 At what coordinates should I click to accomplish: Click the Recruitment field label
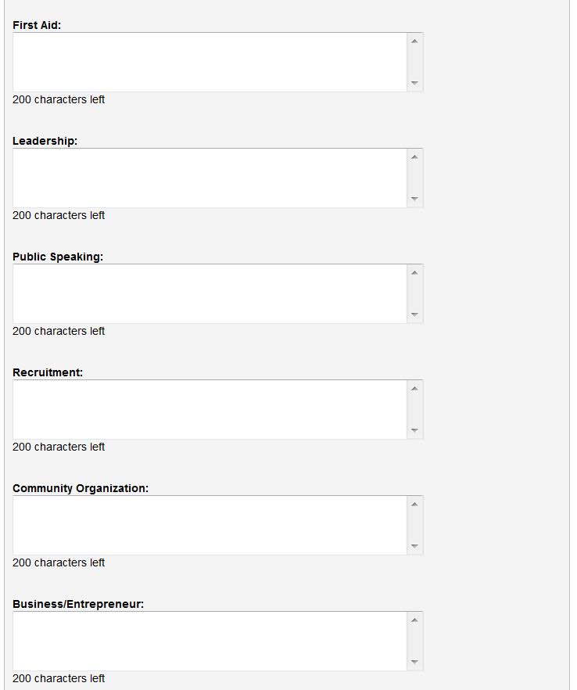click(48, 372)
